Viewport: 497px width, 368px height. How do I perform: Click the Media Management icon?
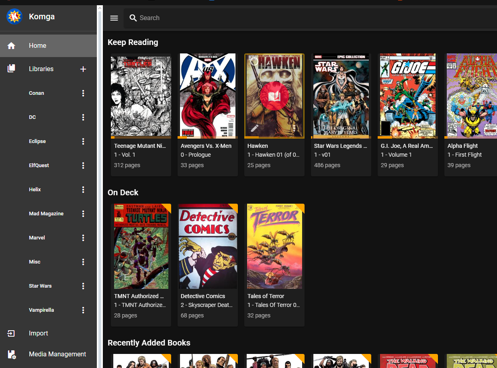coord(12,354)
